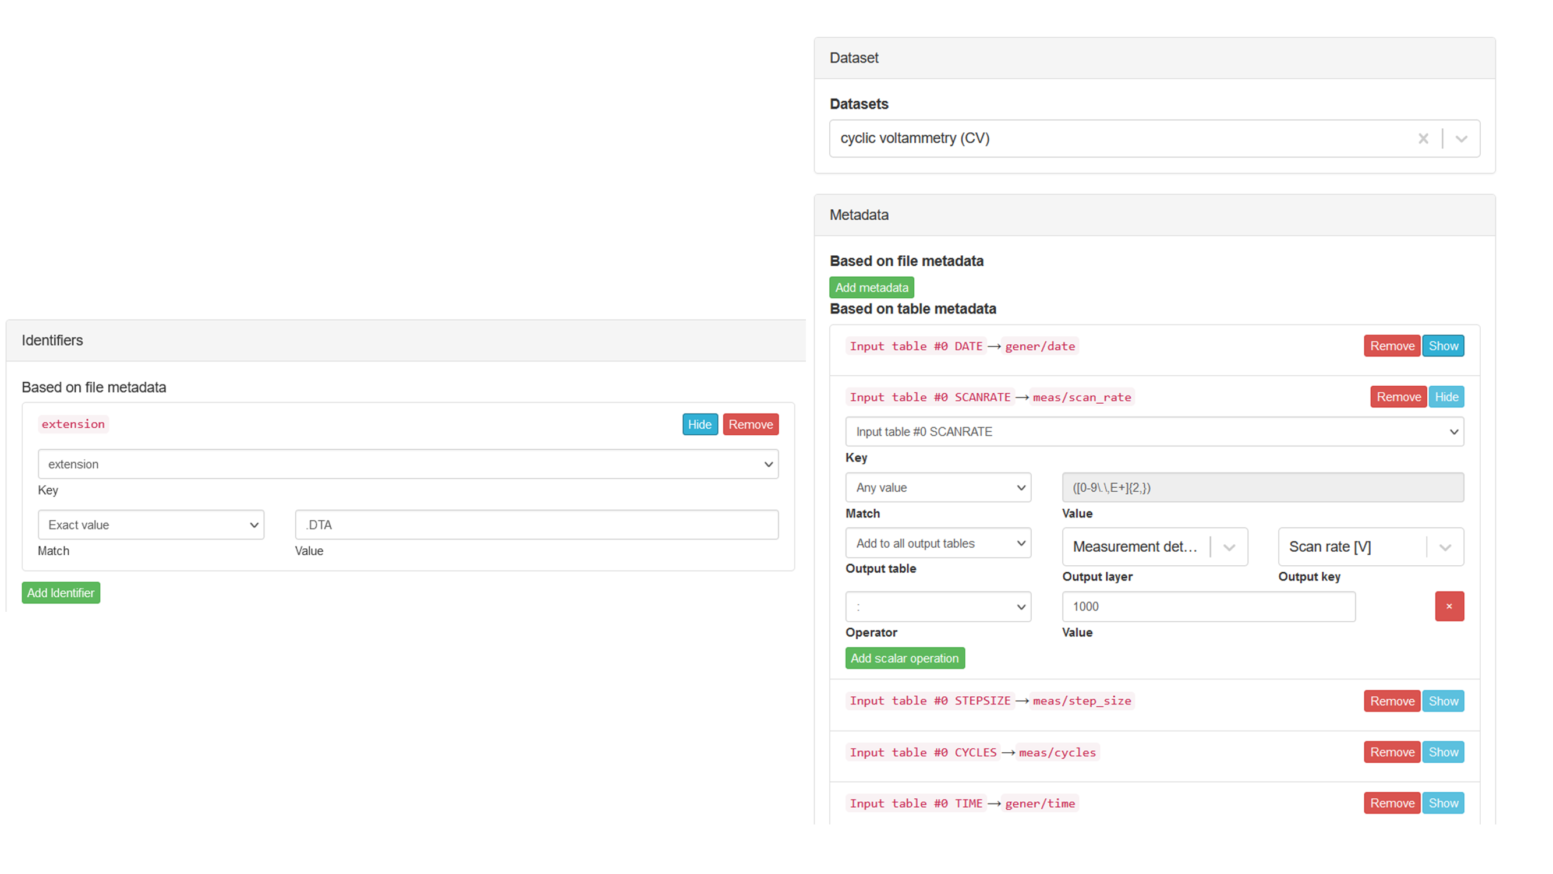The width and height of the screenshot is (1553, 874).
Task: Show the Input table #0 CYCLES mapping
Action: (x=1443, y=752)
